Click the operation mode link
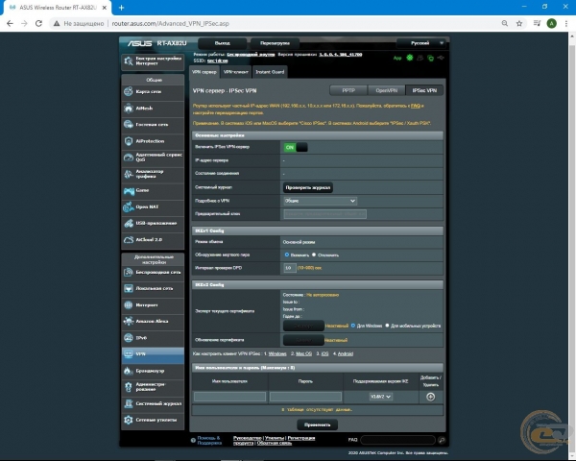Viewport: 576px width, 461px height. (251, 55)
